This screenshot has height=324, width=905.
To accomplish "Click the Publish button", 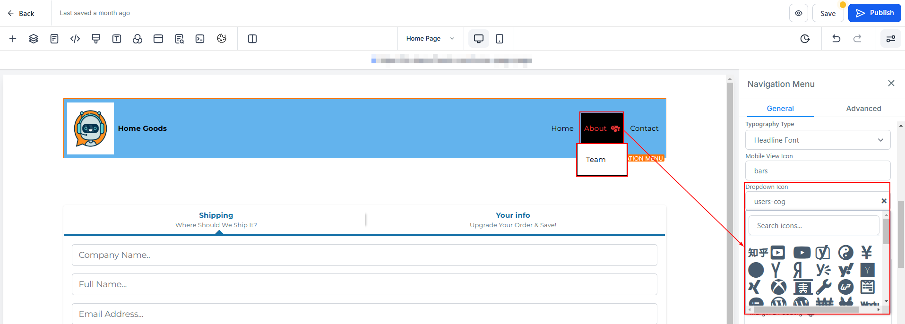I will (x=874, y=13).
